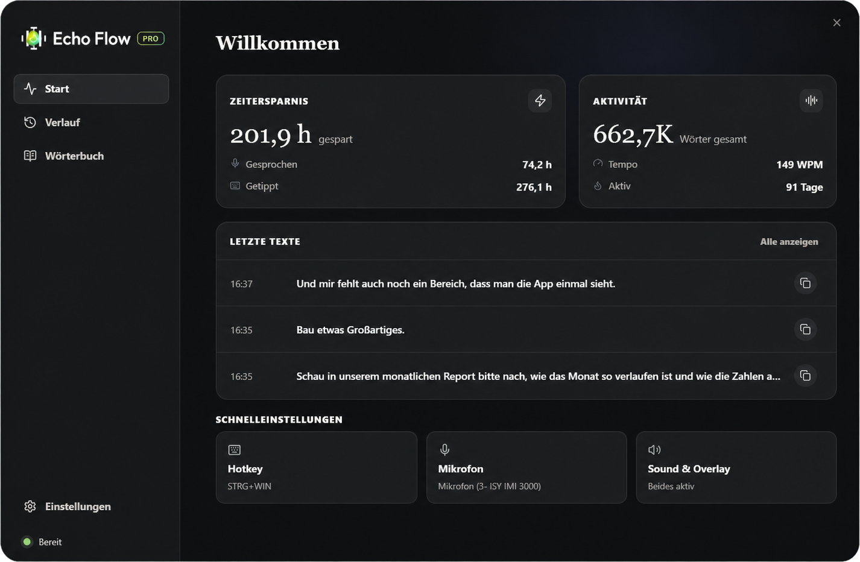Open the Hotkey STRG+WIN quick setting
The image size is (860, 562).
point(317,467)
